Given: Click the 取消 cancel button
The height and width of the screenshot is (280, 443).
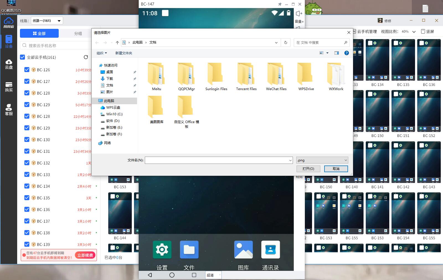Looking at the screenshot, I should tap(336, 169).
